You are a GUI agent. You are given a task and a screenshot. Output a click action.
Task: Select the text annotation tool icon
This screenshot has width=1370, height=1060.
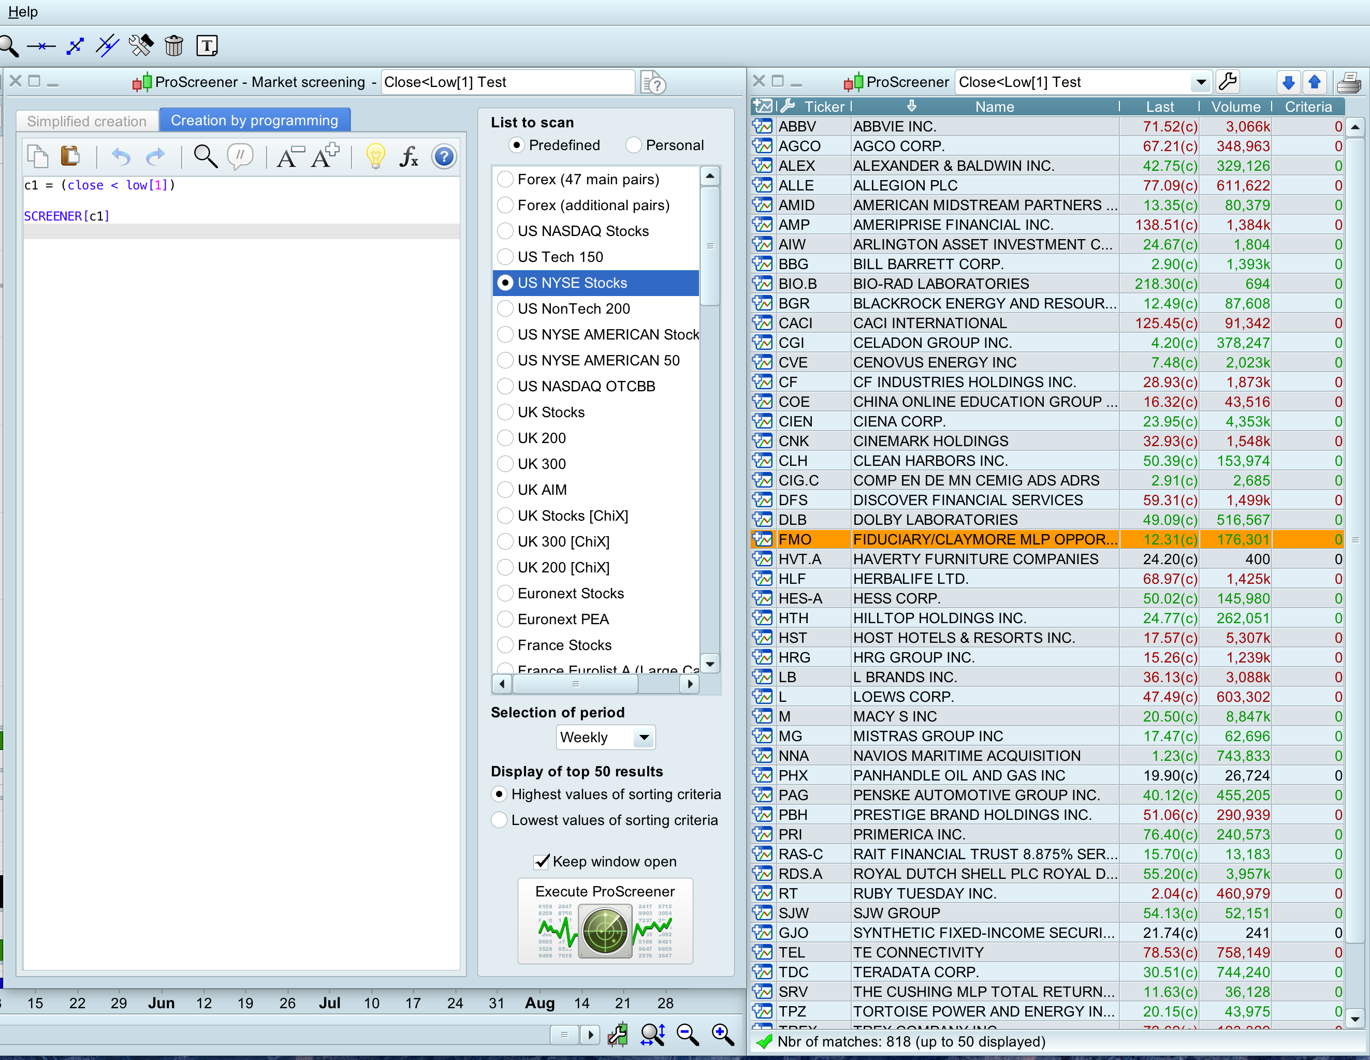click(207, 46)
